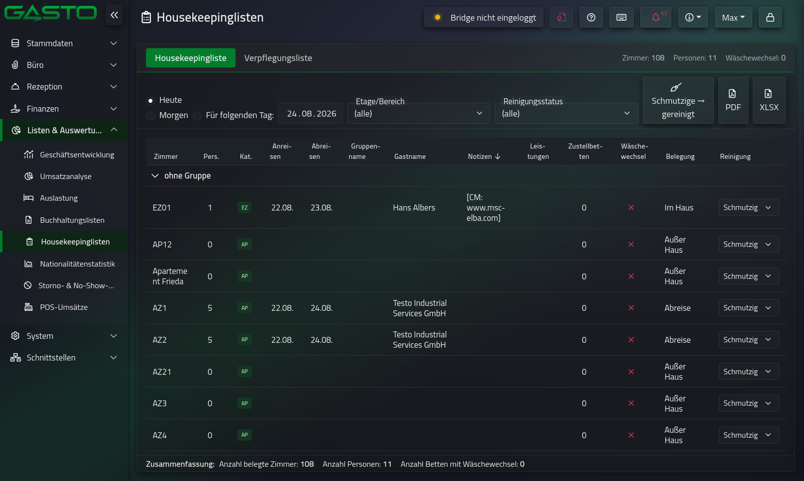
Task: Select the Morgen radio button
Action: tap(150, 116)
